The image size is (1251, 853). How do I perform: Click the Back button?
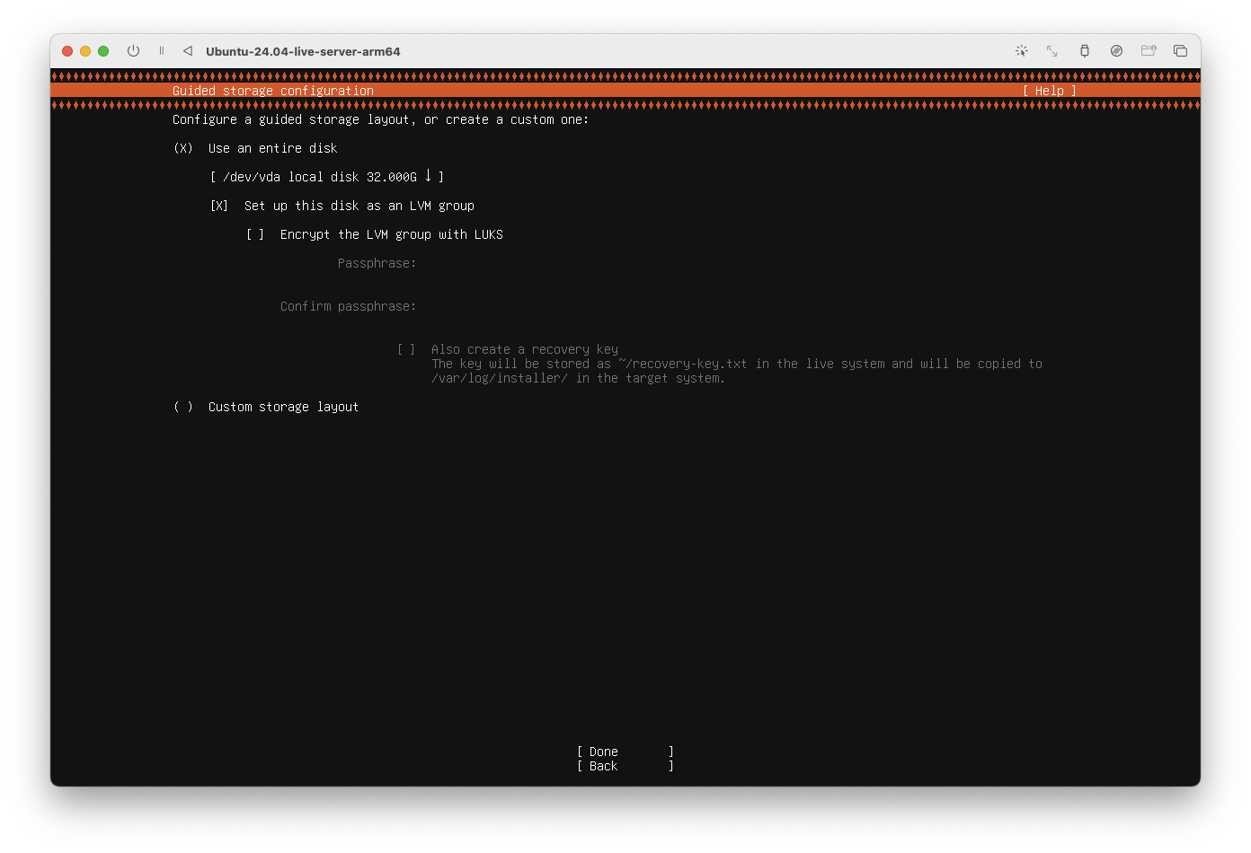(x=625, y=766)
